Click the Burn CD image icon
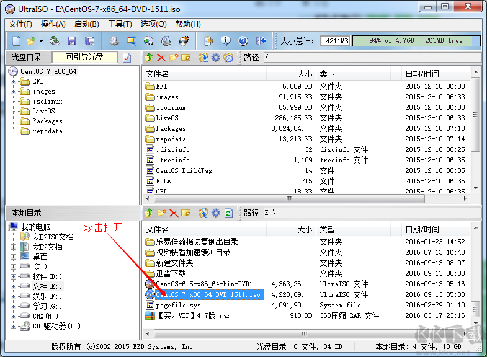The image size is (487, 357). [184, 41]
